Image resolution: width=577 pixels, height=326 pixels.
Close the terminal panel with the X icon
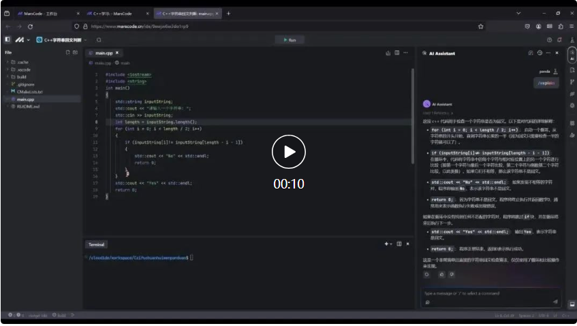point(408,244)
